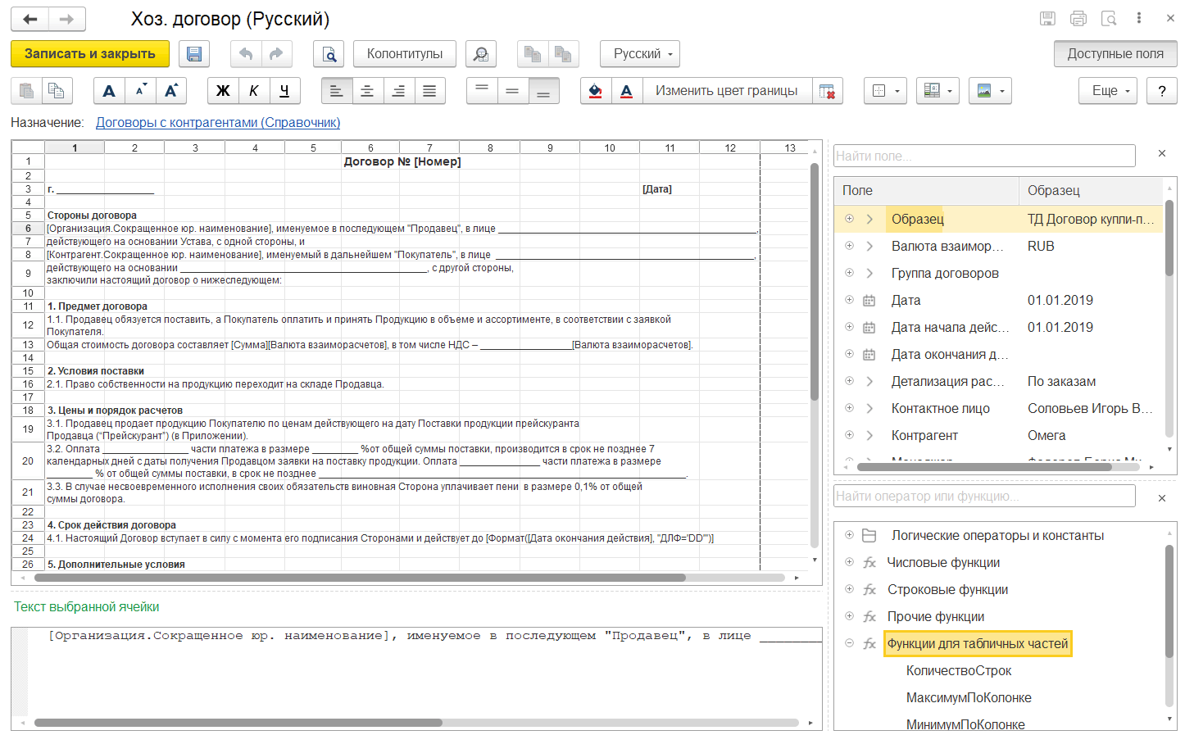This screenshot has height=735, width=1194.
Task: Increase the font size
Action: click(x=171, y=91)
